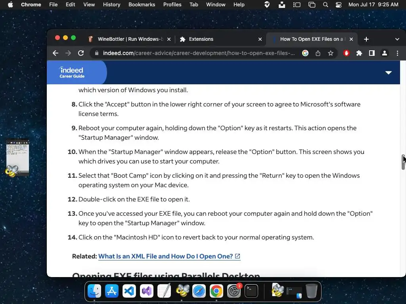
Task: Open the XML File related link
Action: pos(169,256)
